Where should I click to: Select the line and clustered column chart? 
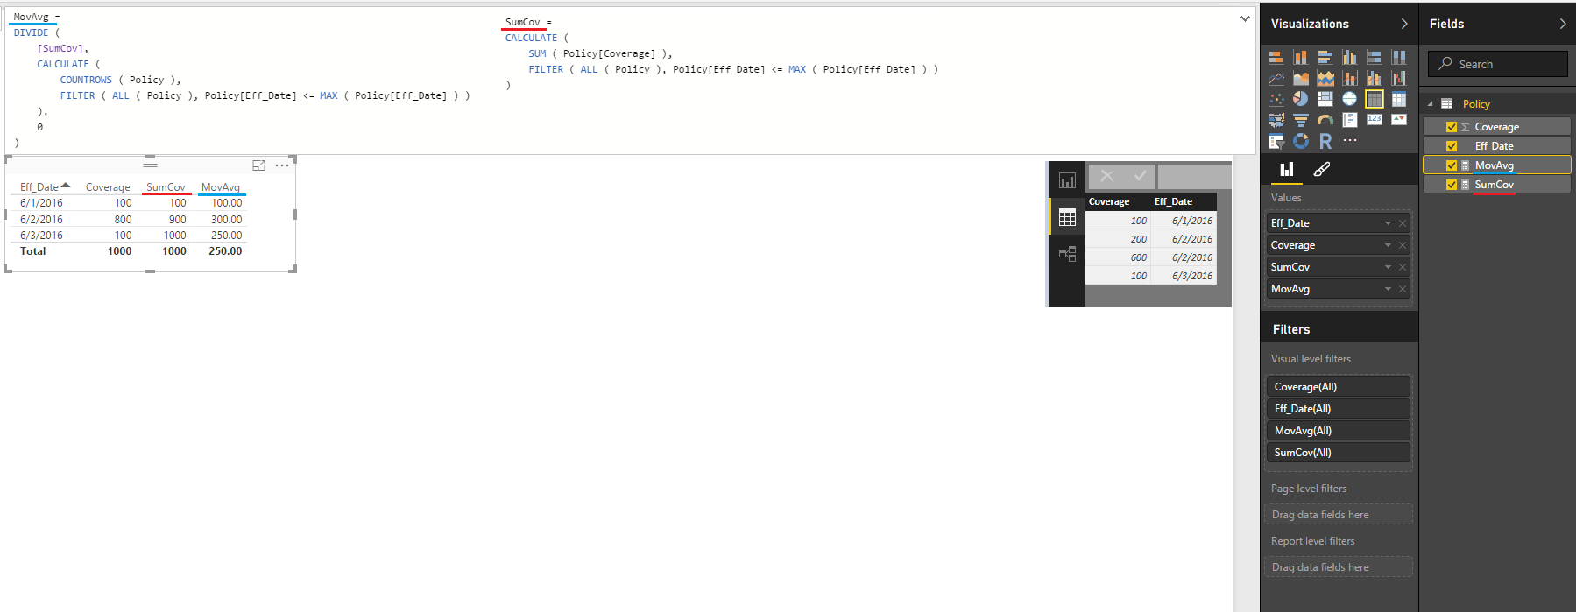coord(1374,78)
